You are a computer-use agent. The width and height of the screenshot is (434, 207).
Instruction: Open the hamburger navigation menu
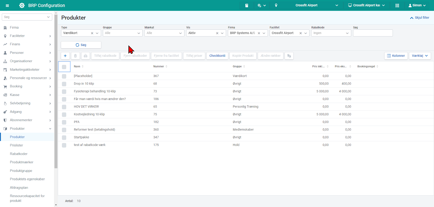[x=7, y=5]
